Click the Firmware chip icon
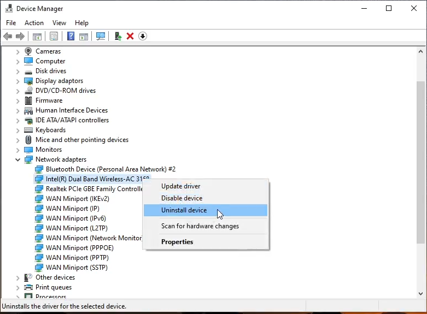The width and height of the screenshot is (427, 314). click(28, 100)
